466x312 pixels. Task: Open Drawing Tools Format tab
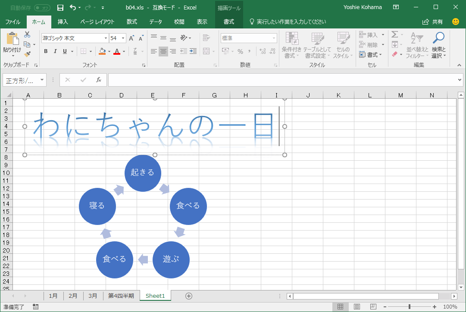pos(229,22)
